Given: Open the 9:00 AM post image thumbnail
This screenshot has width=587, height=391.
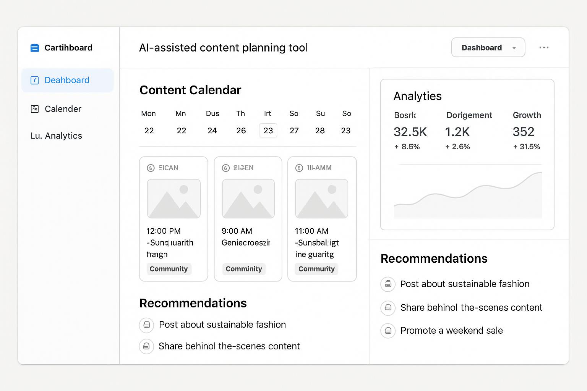Looking at the screenshot, I should point(248,199).
